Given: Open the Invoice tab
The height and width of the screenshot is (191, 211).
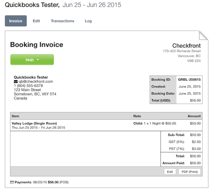Looking at the screenshot, I should click(x=16, y=21).
